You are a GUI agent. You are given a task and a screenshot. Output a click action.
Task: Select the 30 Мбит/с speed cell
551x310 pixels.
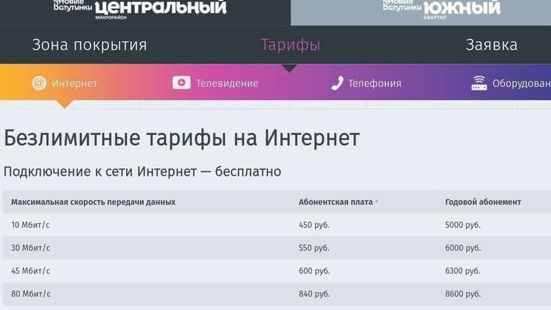30,248
